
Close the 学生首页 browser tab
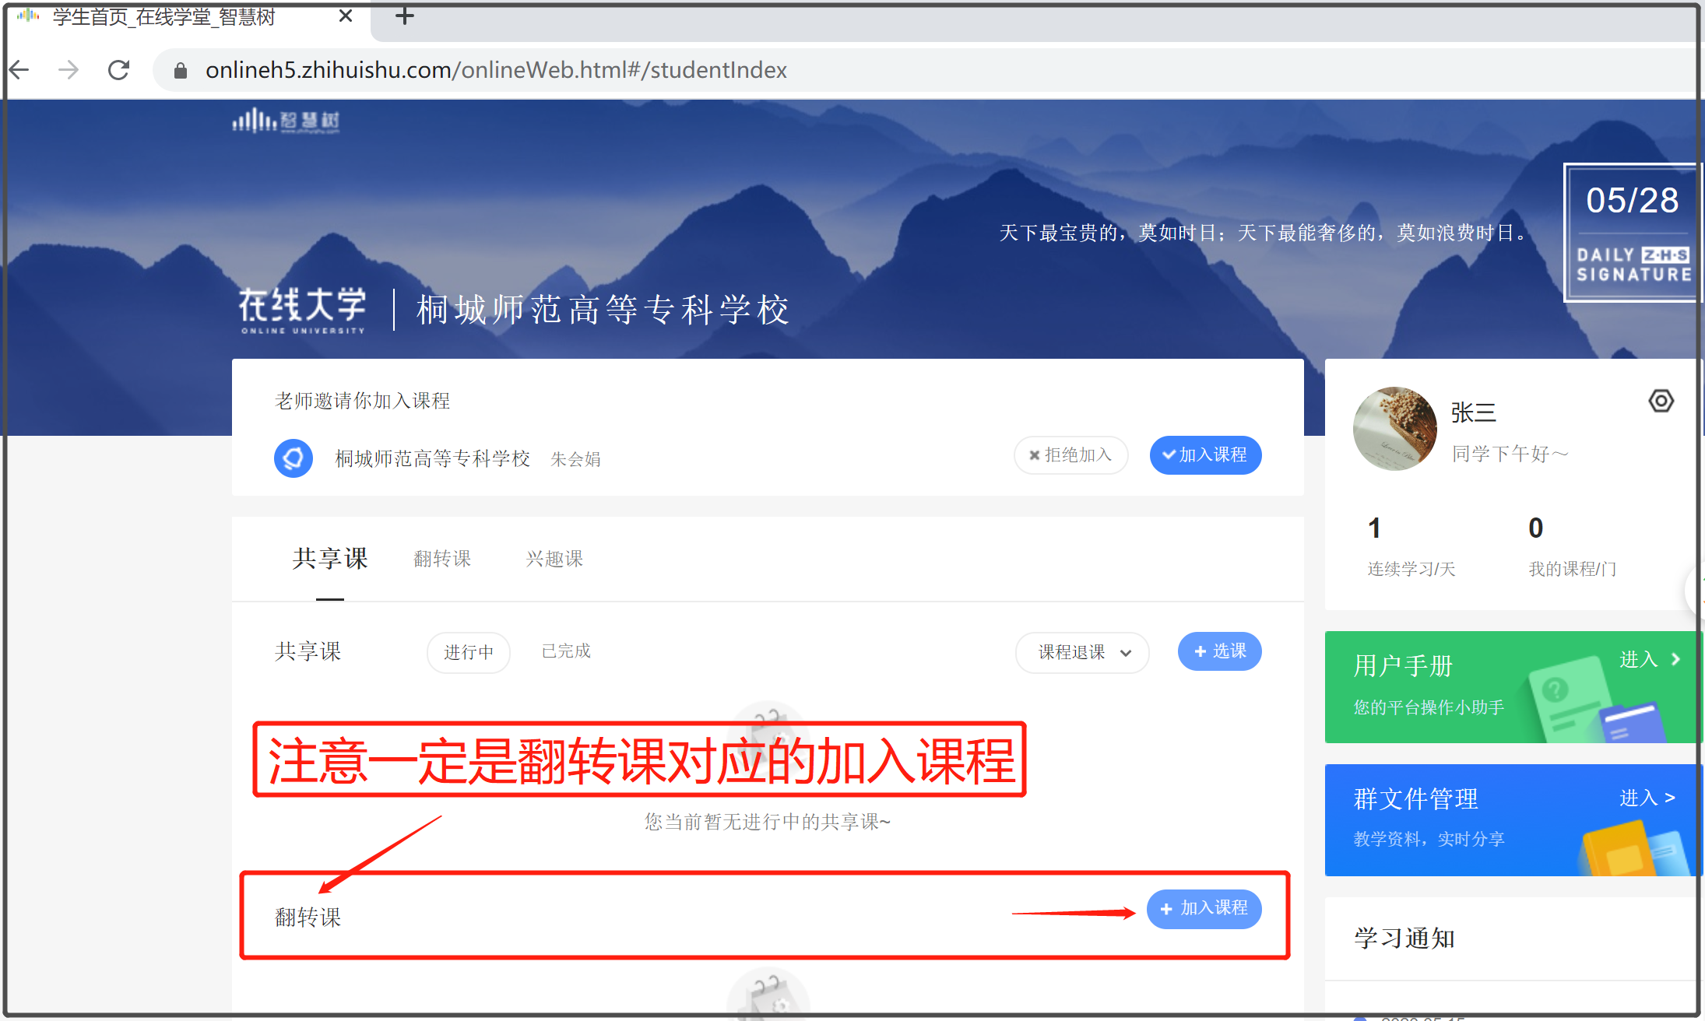(346, 16)
